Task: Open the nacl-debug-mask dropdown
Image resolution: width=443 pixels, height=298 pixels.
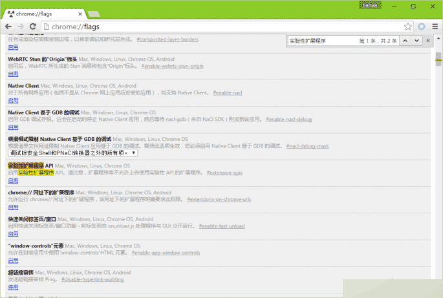Action: pos(73,153)
